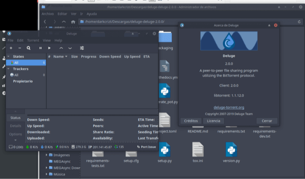Sort torrents by the Size column
The image size is (305, 179).
pyautogui.click(x=74, y=56)
